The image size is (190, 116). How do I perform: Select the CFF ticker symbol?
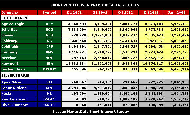pos(50,46)
